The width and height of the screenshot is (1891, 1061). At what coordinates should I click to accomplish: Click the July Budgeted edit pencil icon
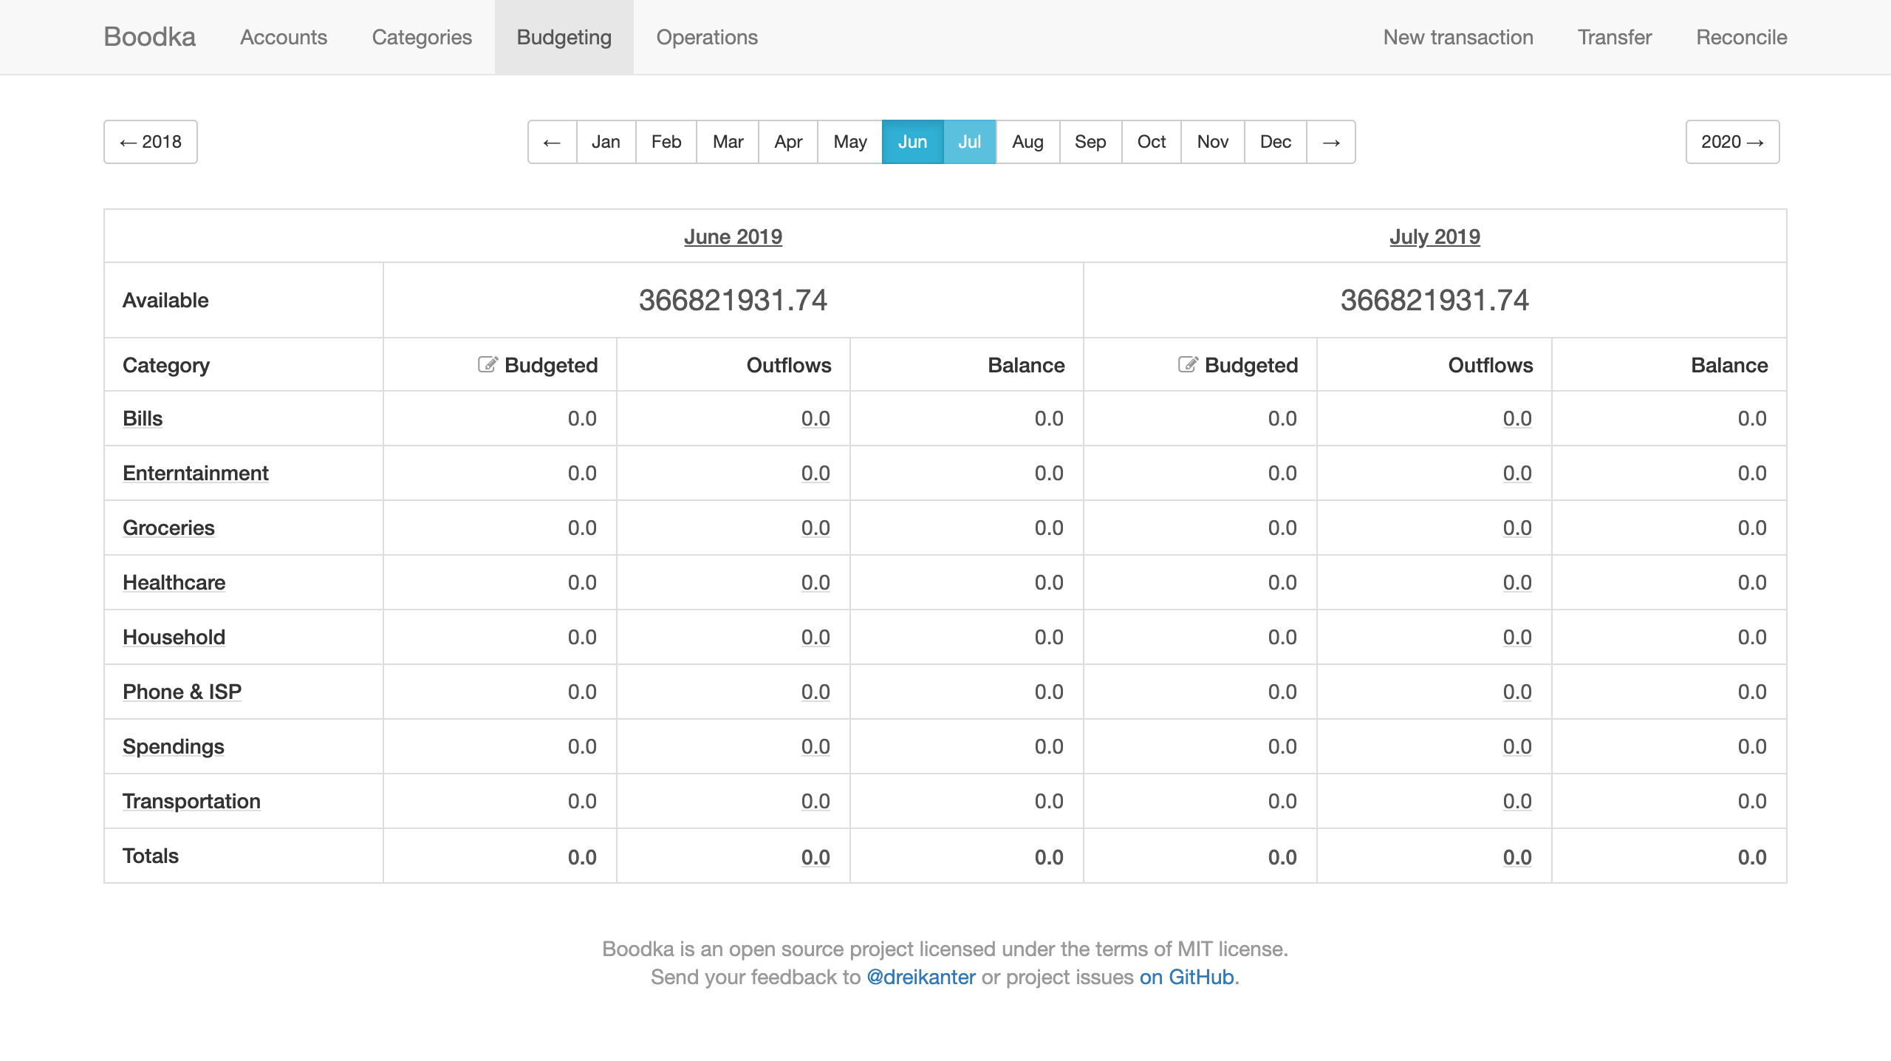1187,364
